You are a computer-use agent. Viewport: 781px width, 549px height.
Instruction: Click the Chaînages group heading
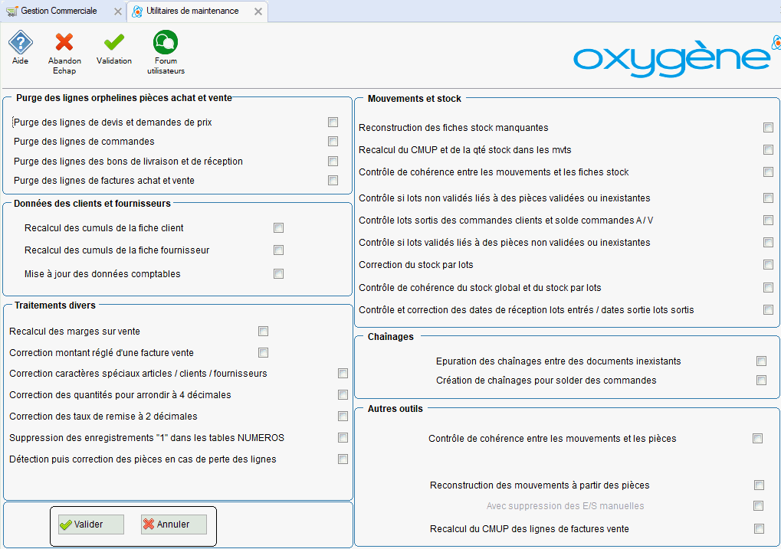(x=391, y=337)
